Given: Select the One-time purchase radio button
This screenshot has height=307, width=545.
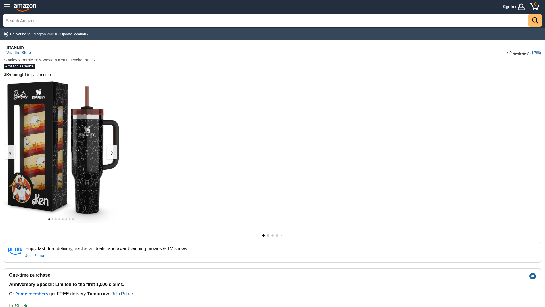Looking at the screenshot, I should (533, 276).
